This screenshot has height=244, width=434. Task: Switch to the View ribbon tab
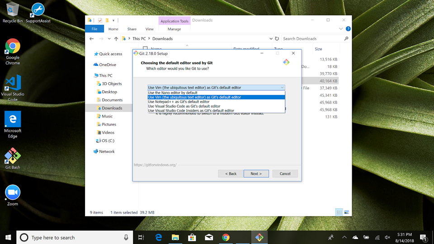pos(150,29)
